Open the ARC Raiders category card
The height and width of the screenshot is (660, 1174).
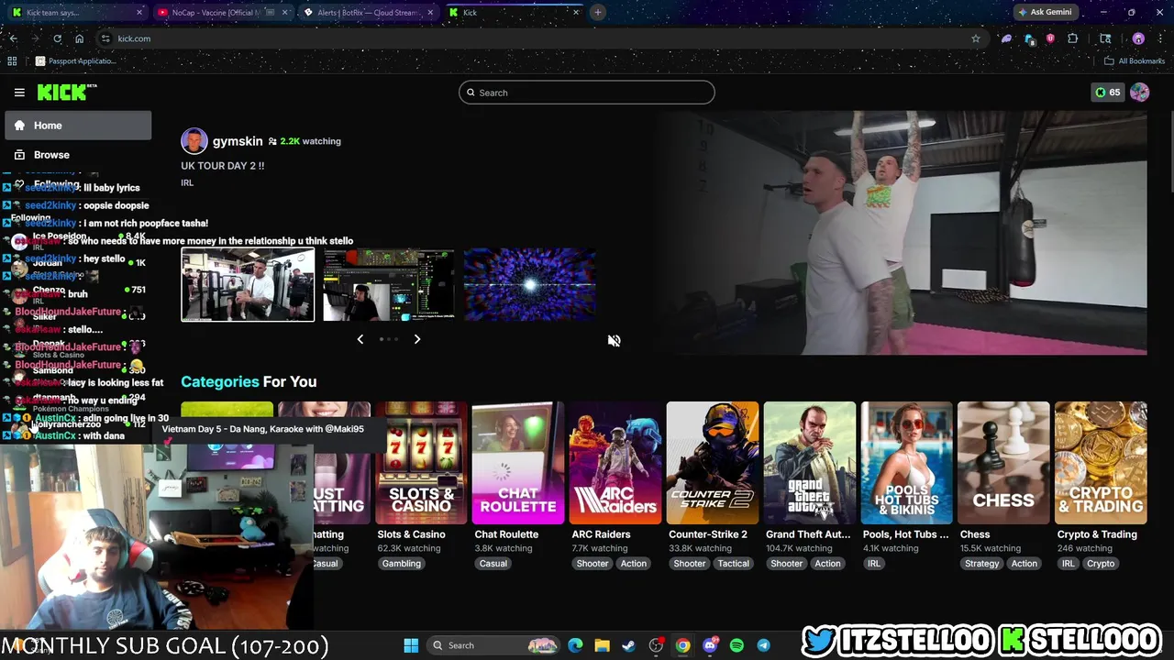615,463
